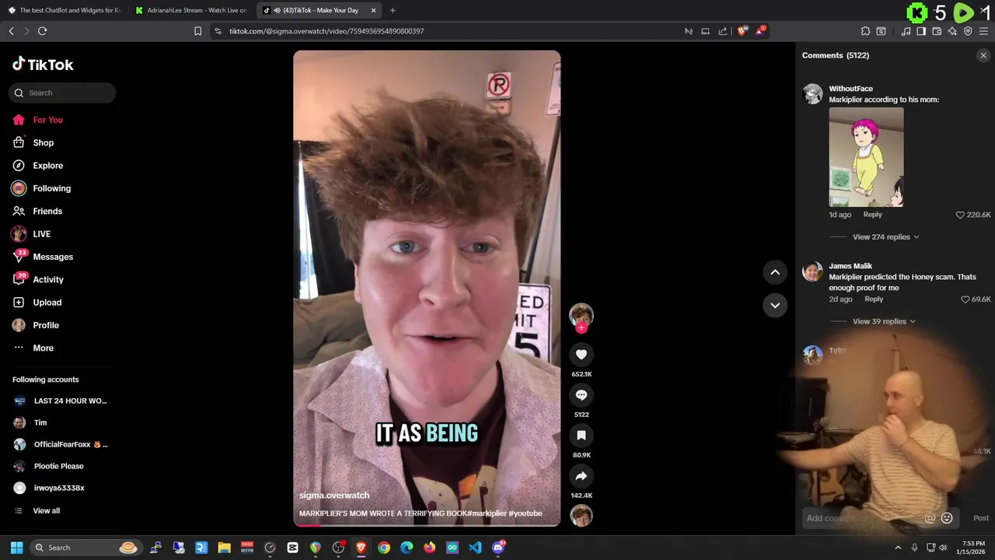Viewport: 995px width, 560px height.
Task: Click the TikTok search field
Action: coord(62,93)
